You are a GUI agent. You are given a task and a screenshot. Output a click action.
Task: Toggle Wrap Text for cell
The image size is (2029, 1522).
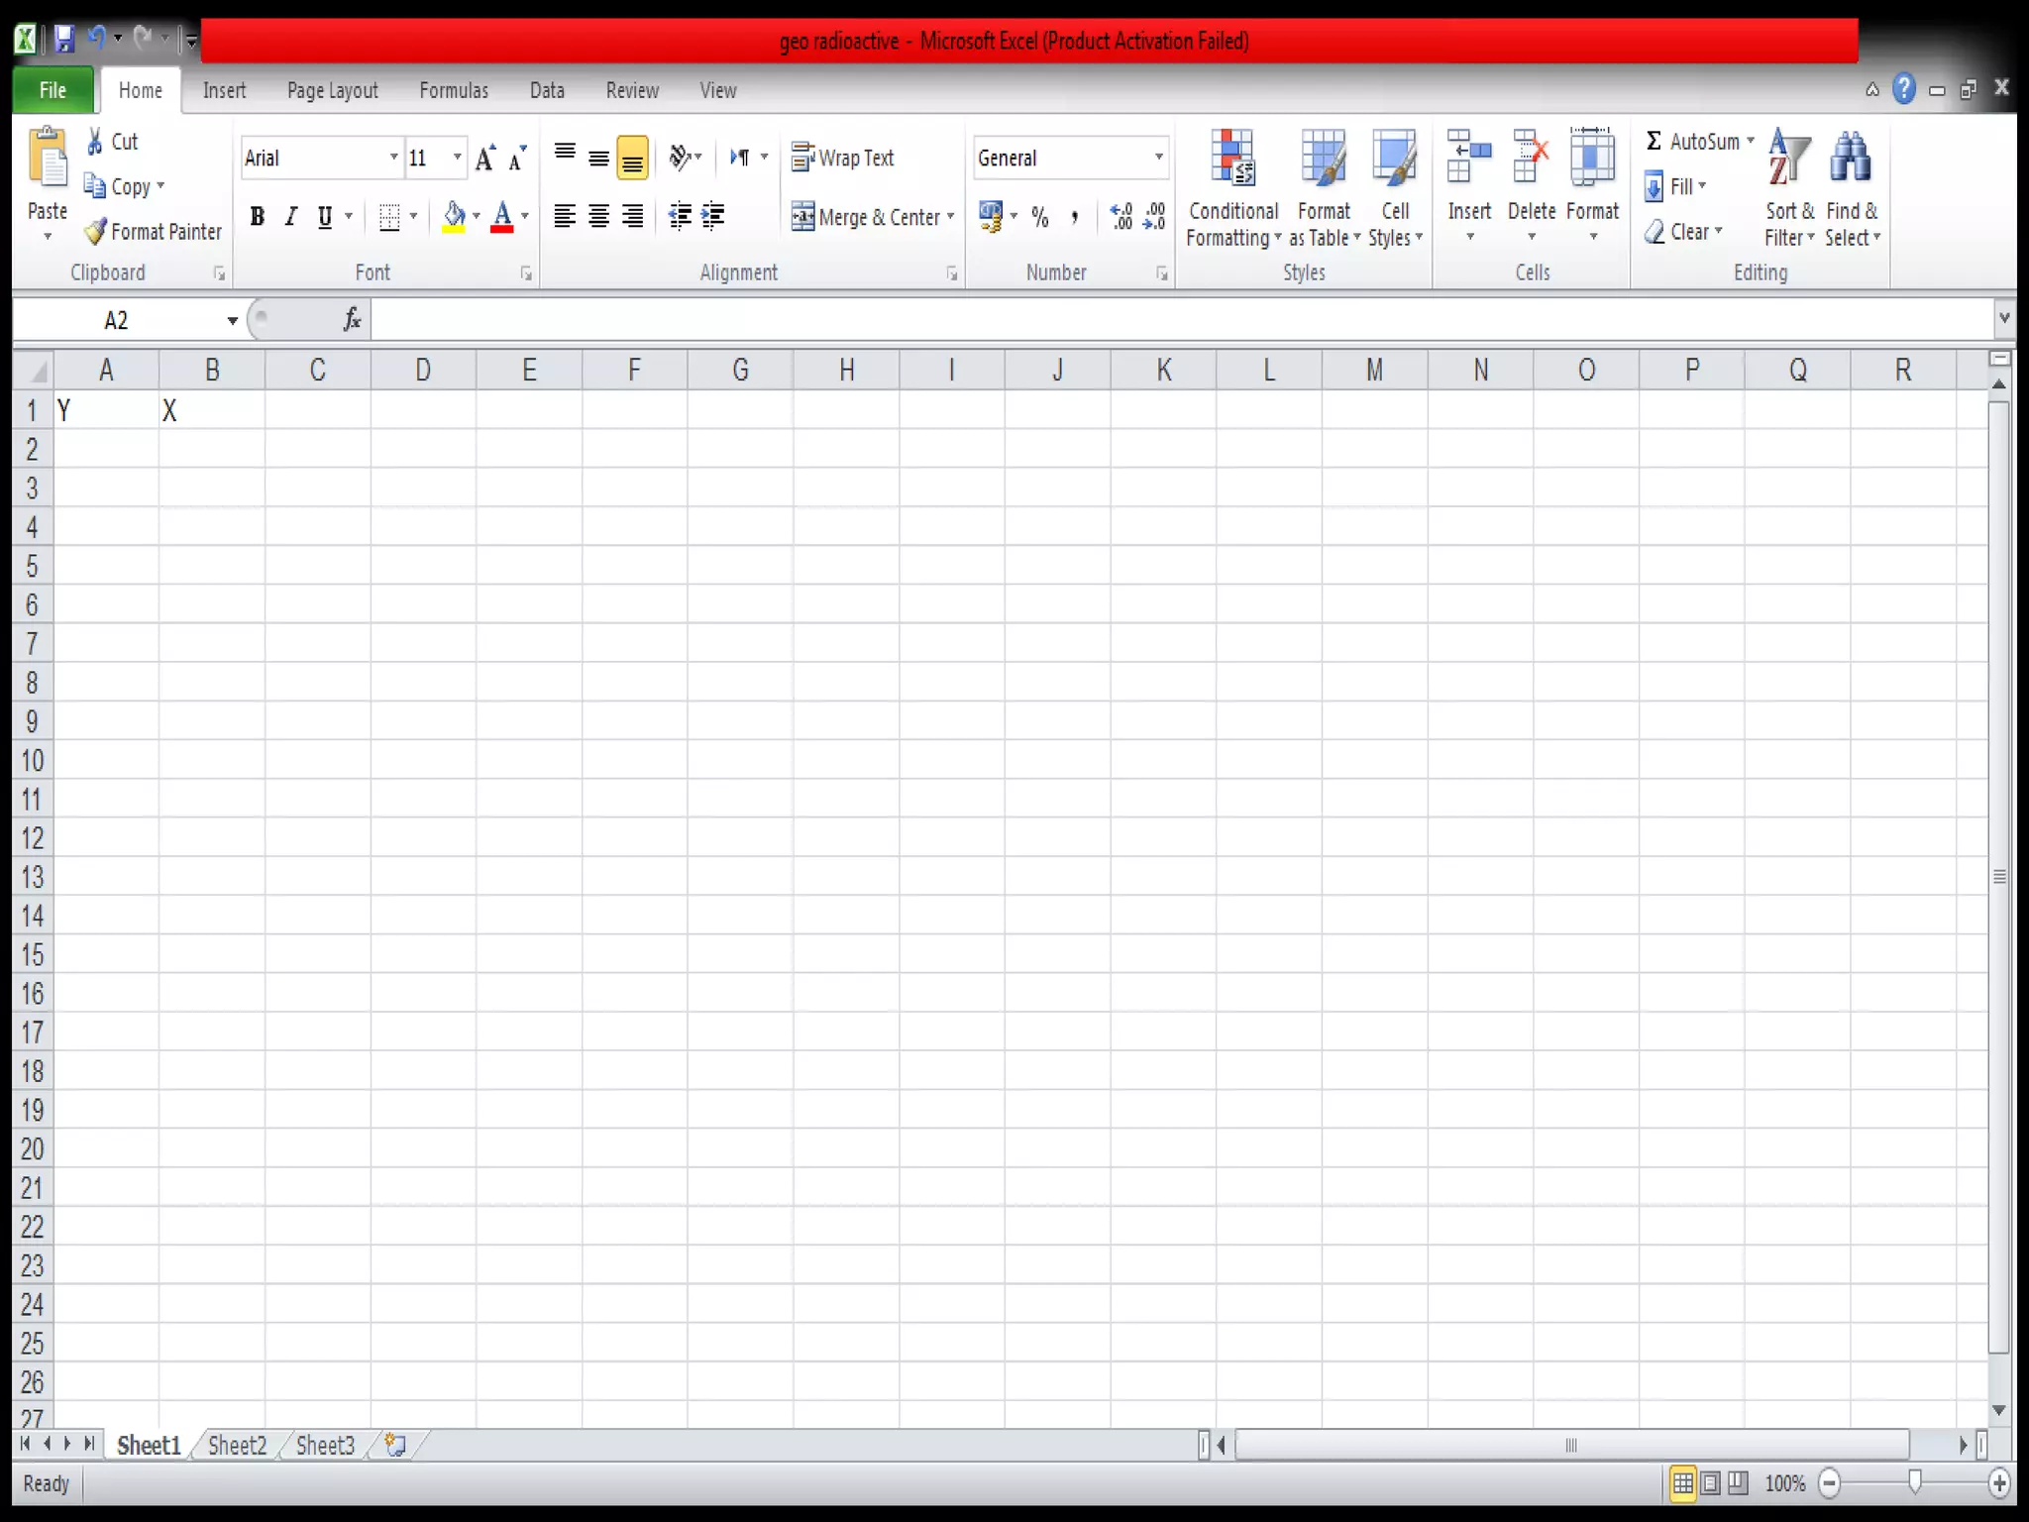[x=843, y=159]
